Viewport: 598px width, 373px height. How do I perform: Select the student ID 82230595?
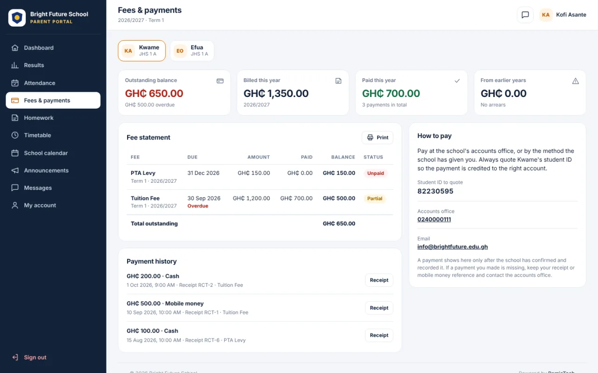click(x=435, y=191)
